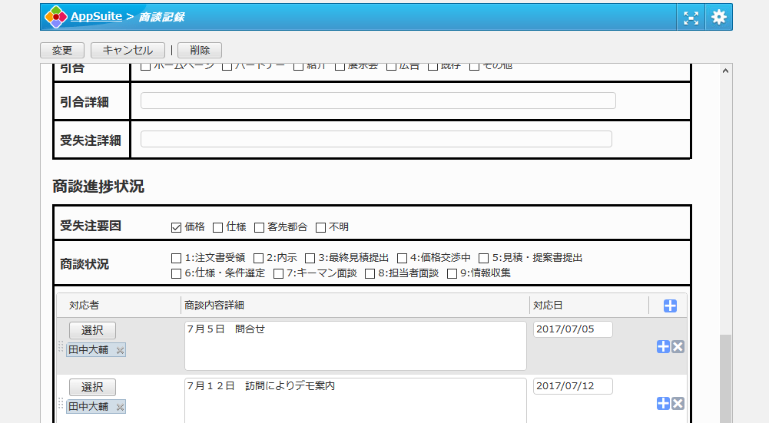
Task: Tick the 7:キーマン面談 checkbox
Action: 279,273
